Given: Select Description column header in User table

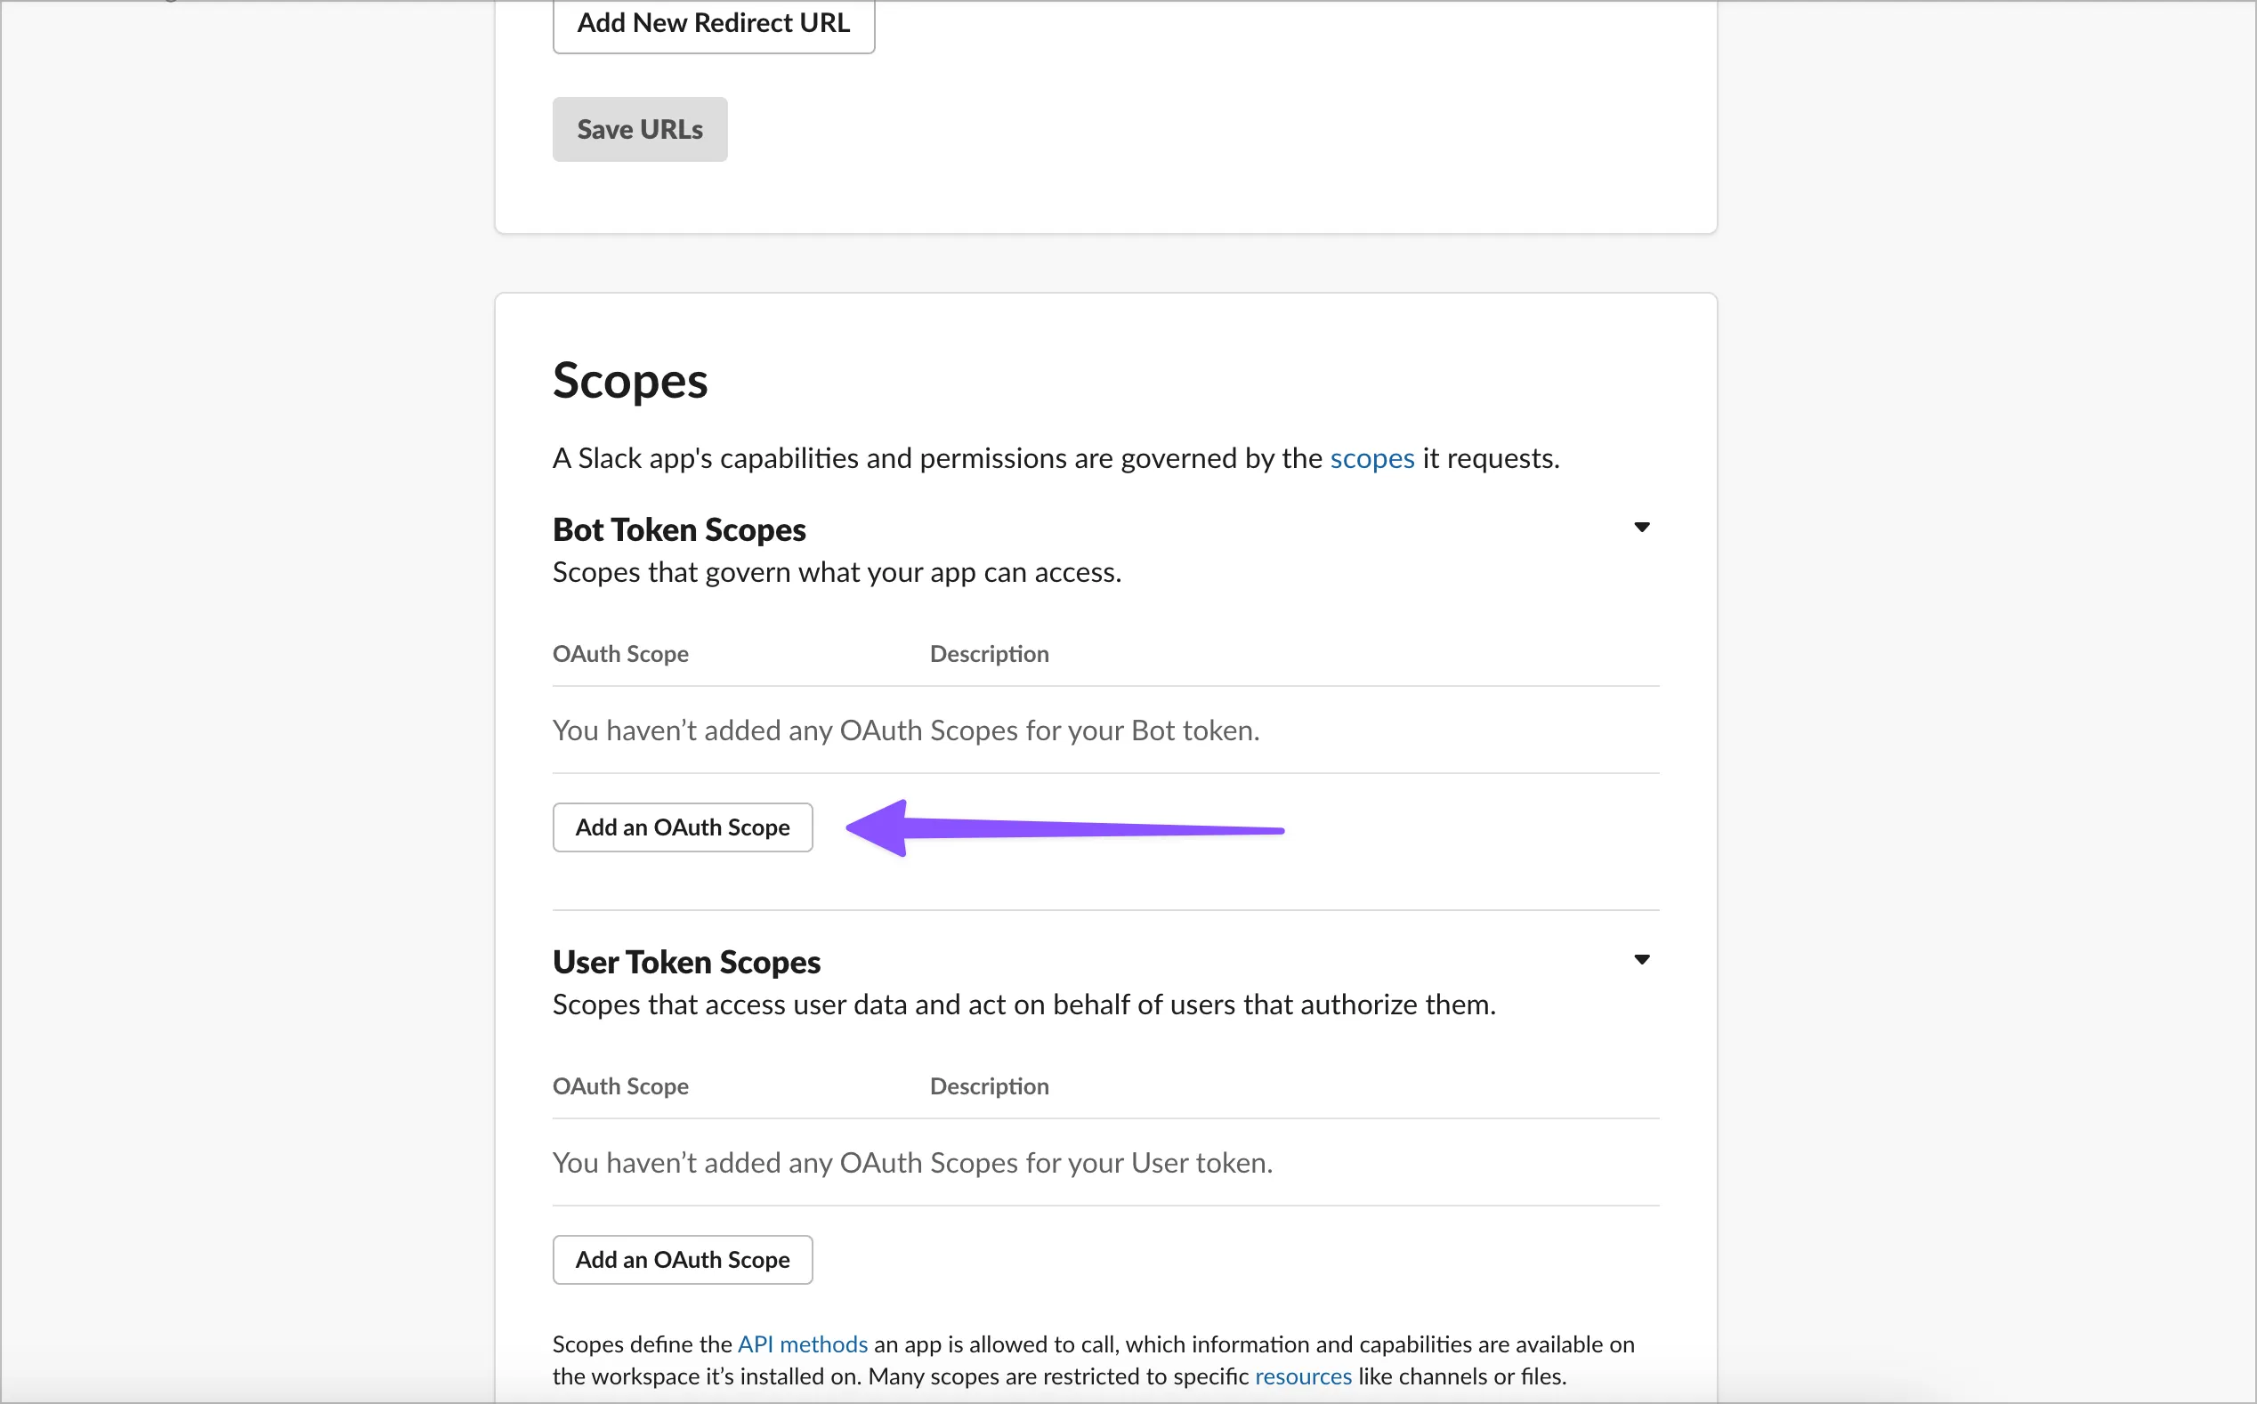Looking at the screenshot, I should [989, 1087].
